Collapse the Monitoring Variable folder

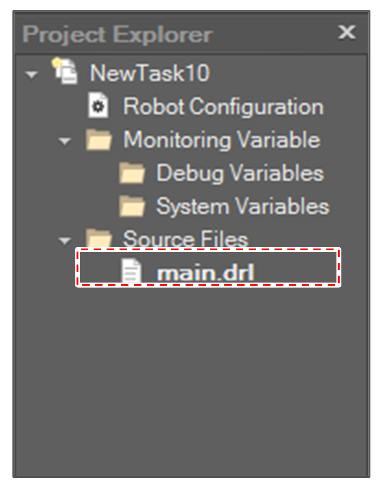click(x=64, y=142)
